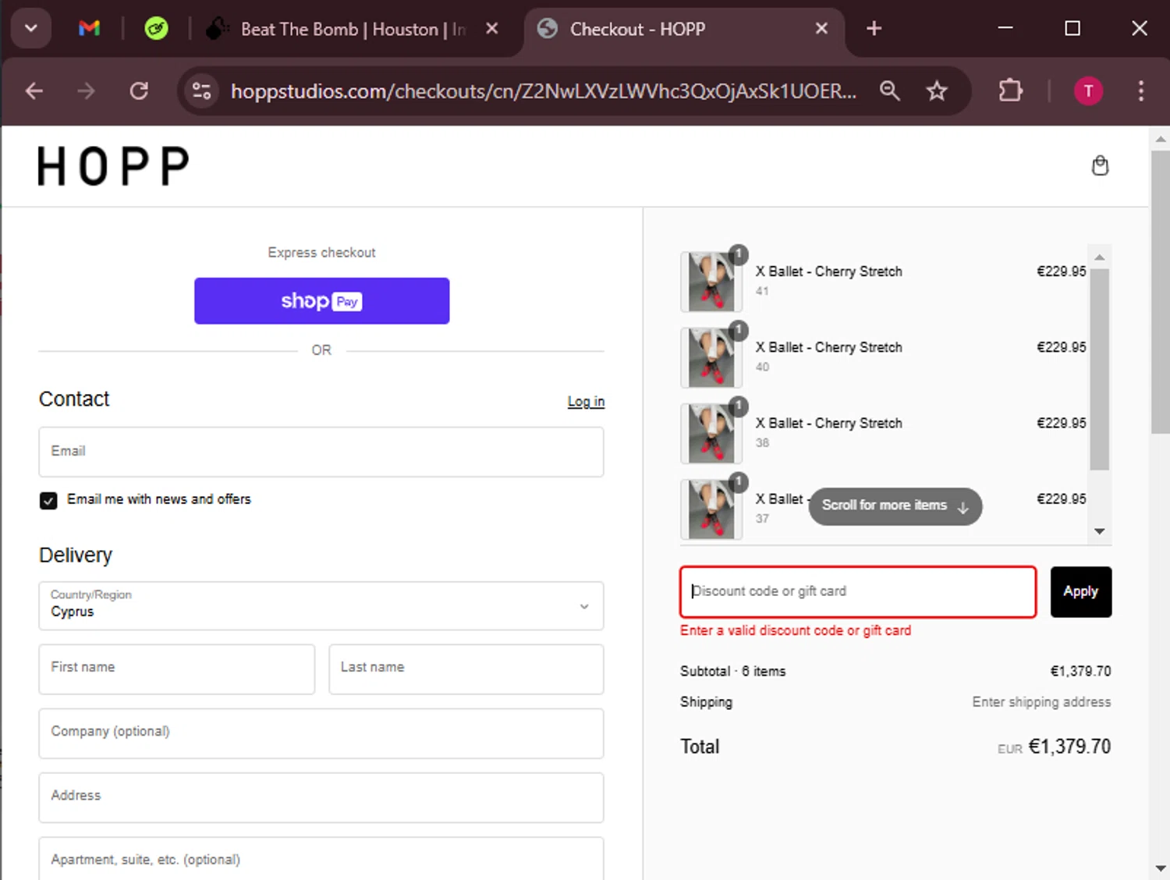Focus the Discount code or gift card field
The width and height of the screenshot is (1170, 880).
tap(858, 592)
